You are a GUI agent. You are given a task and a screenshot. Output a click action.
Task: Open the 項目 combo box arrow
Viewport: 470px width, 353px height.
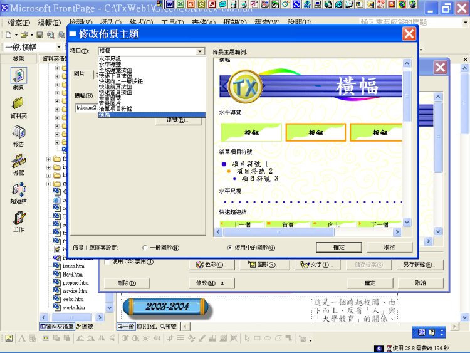200,51
